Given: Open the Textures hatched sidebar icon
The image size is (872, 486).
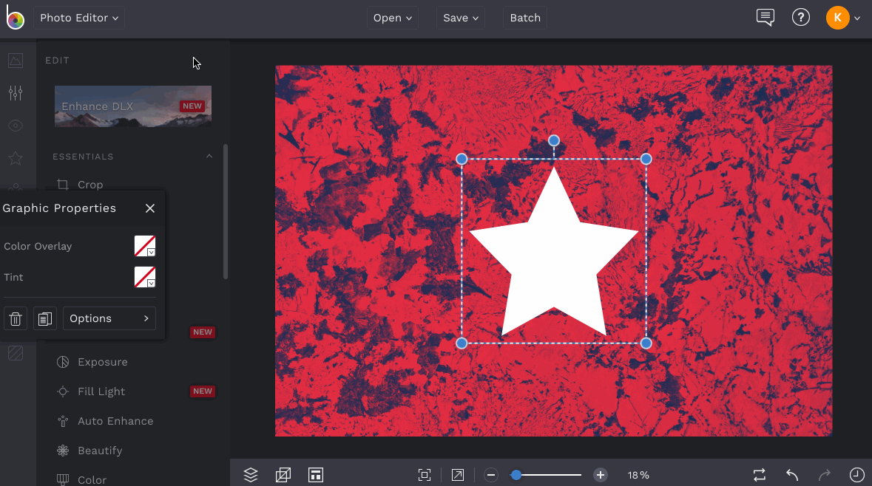Looking at the screenshot, I should 16,353.
